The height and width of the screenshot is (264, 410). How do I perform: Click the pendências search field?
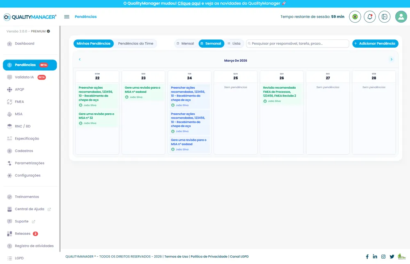tap(298, 44)
